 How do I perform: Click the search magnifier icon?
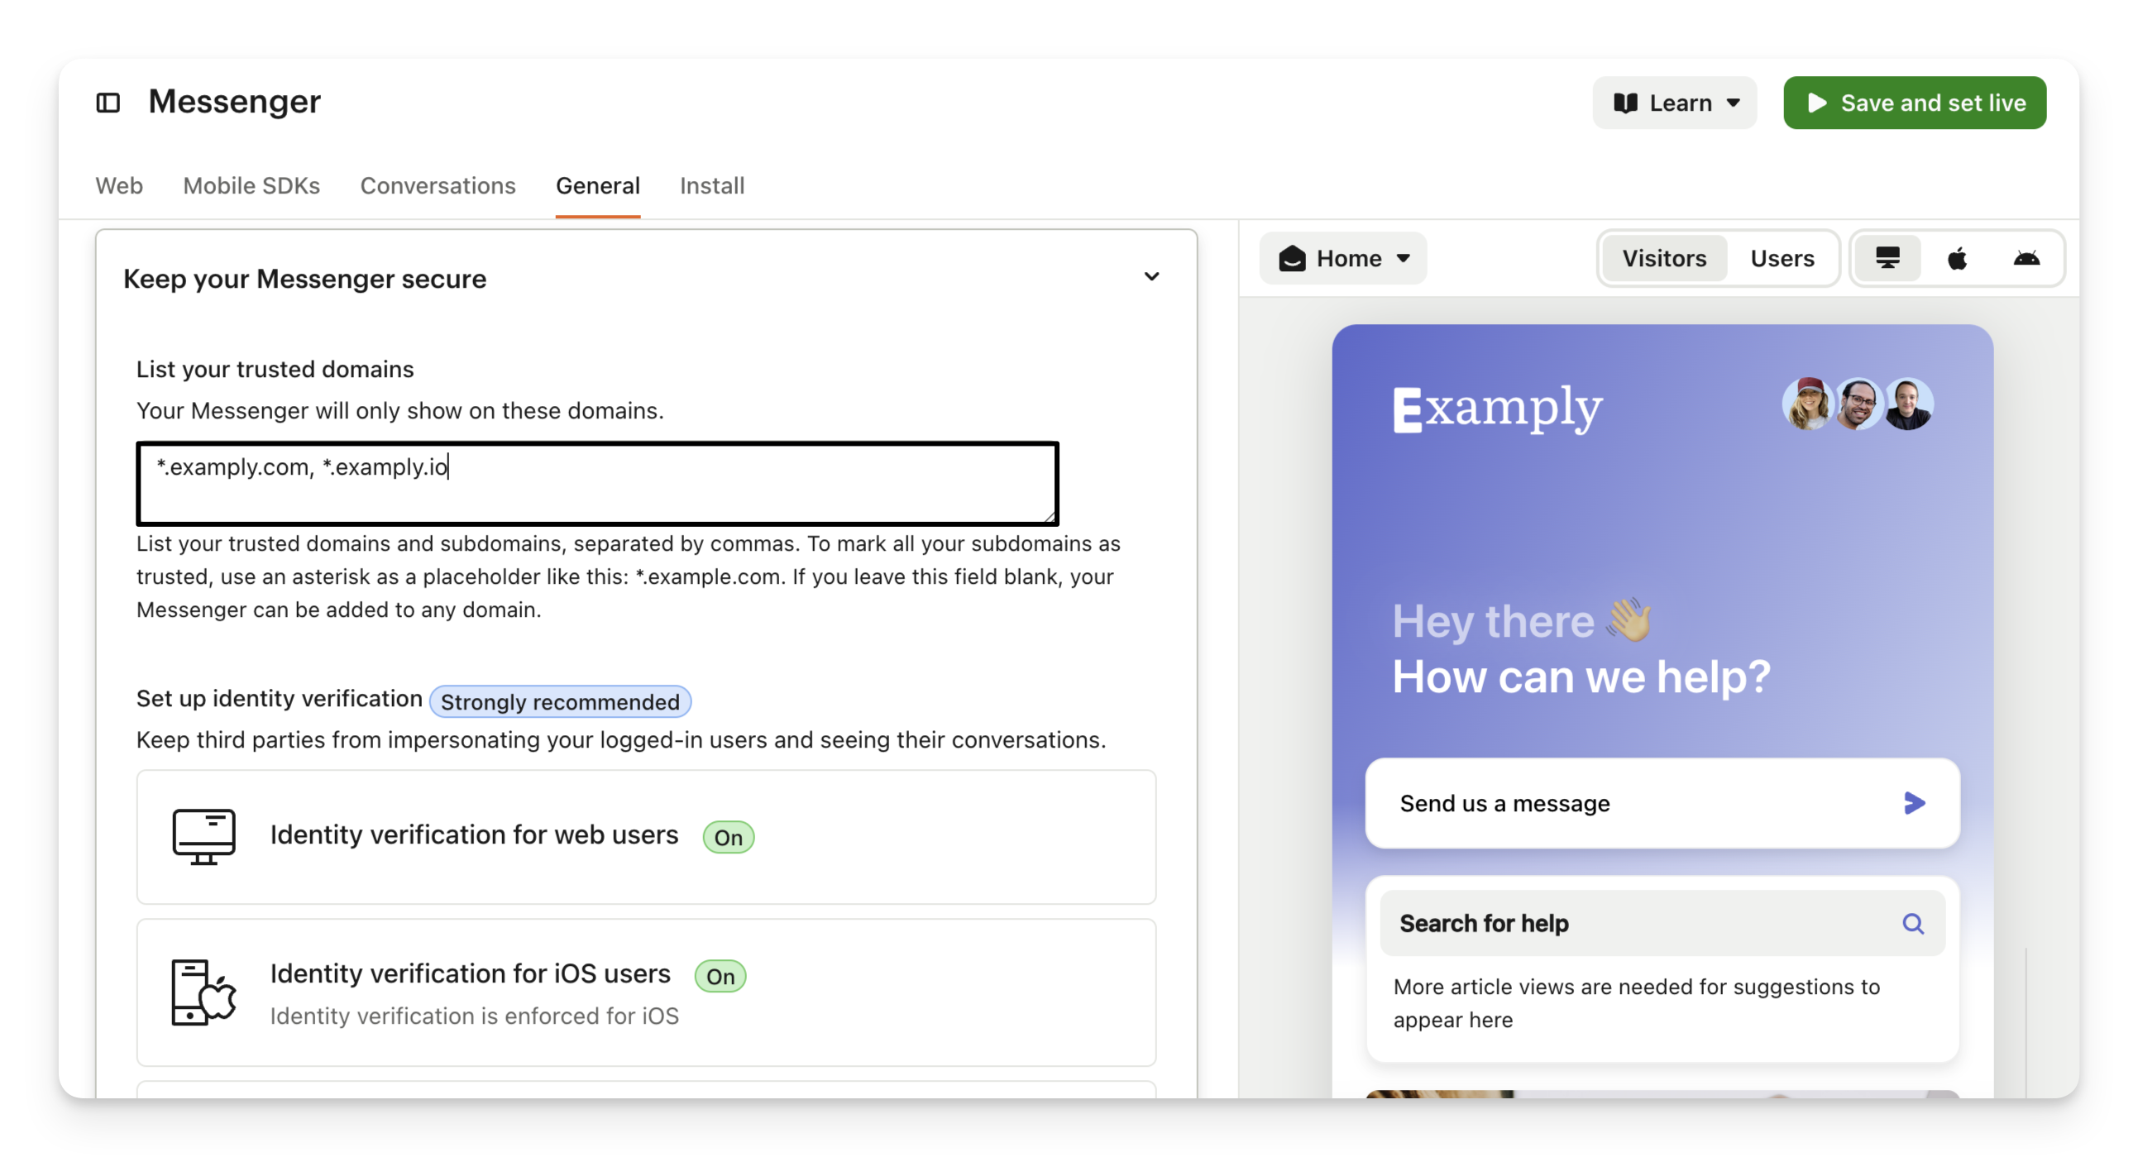point(1912,923)
